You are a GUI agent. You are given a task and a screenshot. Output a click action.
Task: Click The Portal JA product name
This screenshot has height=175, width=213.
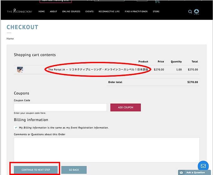pos(98,70)
